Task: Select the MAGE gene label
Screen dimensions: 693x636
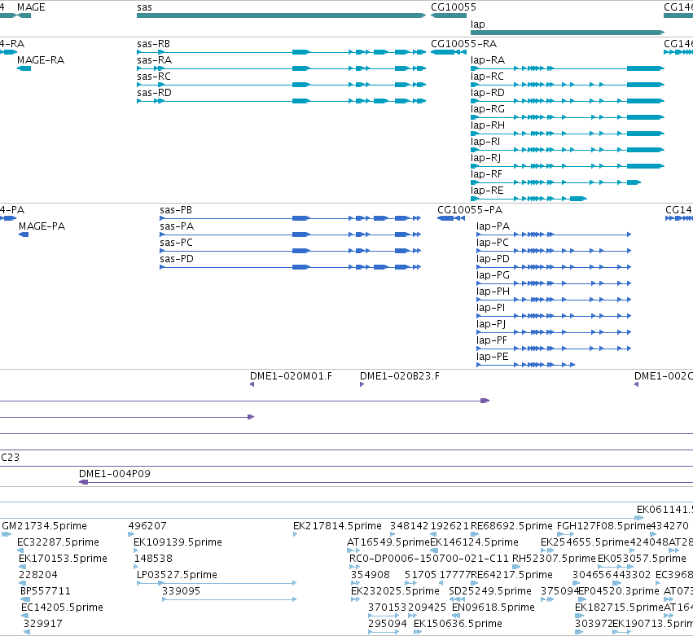Action: coord(31,7)
